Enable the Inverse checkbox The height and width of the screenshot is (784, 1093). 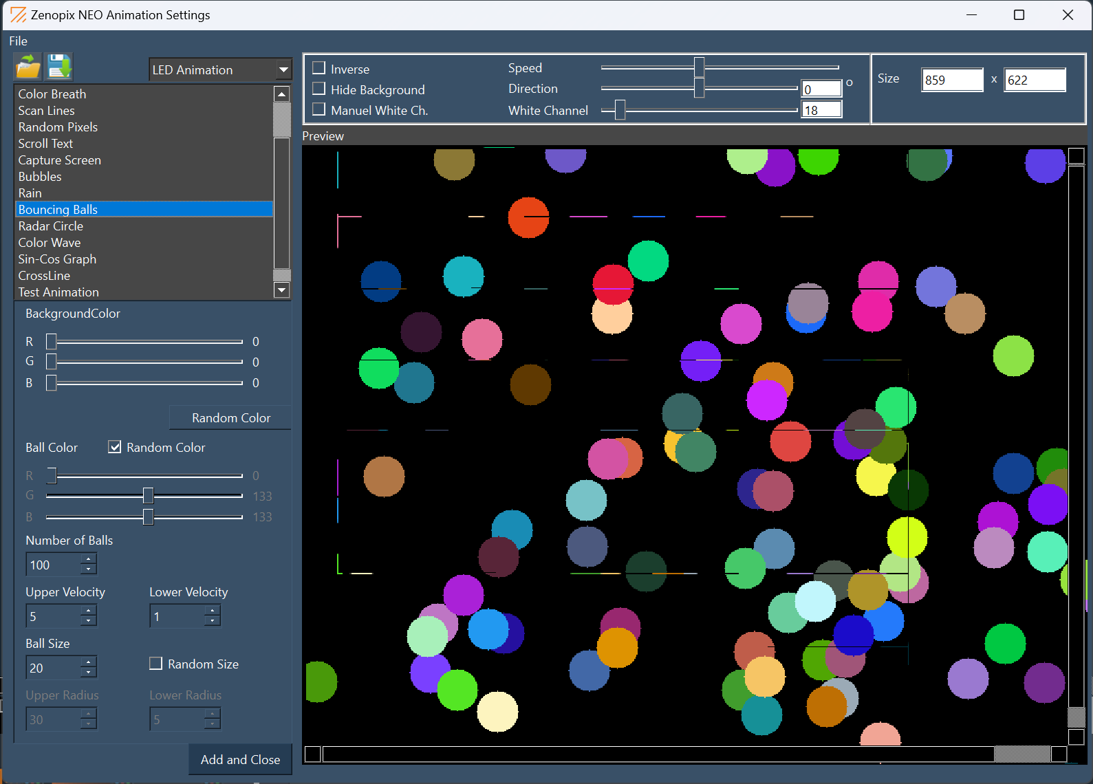pos(319,68)
